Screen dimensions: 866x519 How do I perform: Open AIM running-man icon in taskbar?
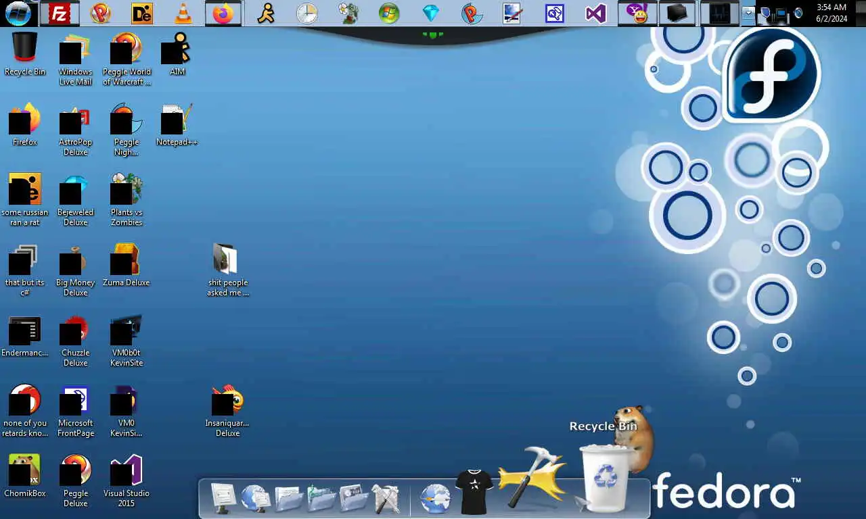coord(266,13)
